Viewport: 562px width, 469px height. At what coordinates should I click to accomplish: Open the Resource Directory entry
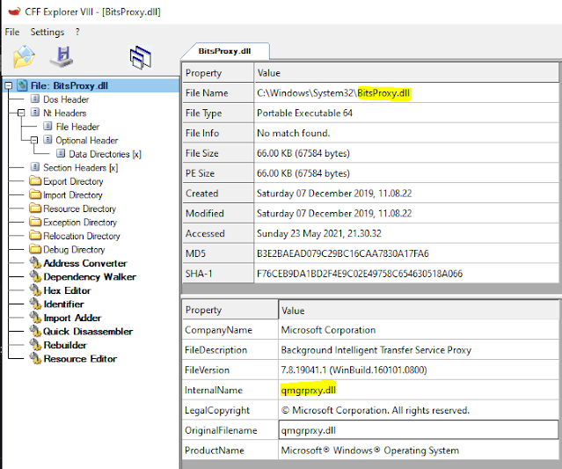79,209
